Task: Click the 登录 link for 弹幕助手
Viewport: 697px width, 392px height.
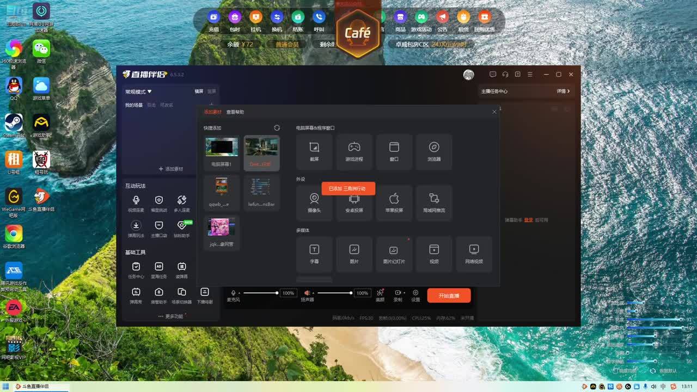Action: [x=528, y=220]
